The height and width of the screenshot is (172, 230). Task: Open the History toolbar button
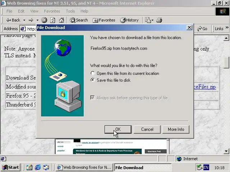[x=129, y=20]
